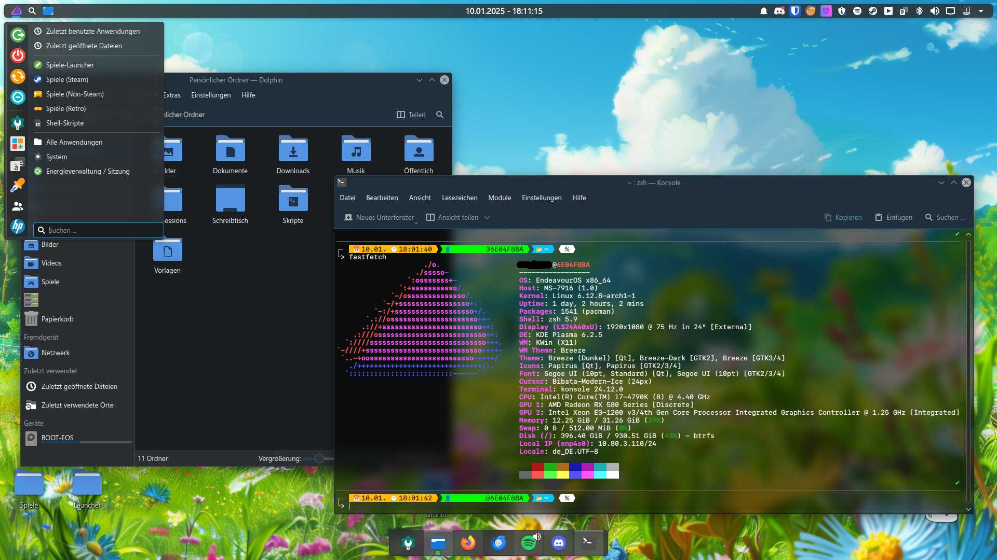Expand hidden system tray icons arrow
This screenshot has height=560, width=997.
[x=981, y=11]
